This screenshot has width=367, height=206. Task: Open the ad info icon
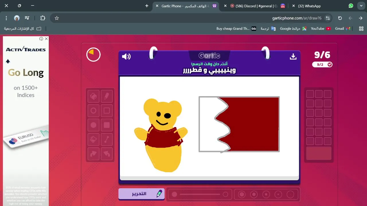(x=41, y=39)
